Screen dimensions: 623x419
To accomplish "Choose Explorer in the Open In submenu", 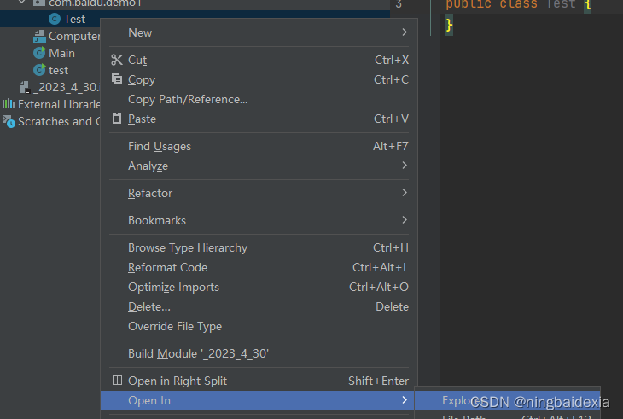I will click(507, 400).
